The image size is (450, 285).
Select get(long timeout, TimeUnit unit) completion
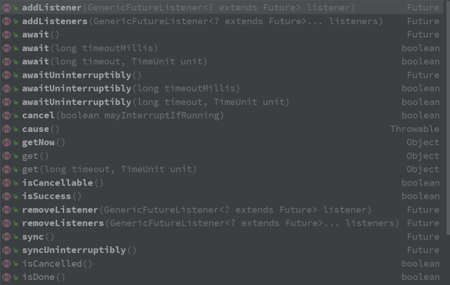point(109,169)
